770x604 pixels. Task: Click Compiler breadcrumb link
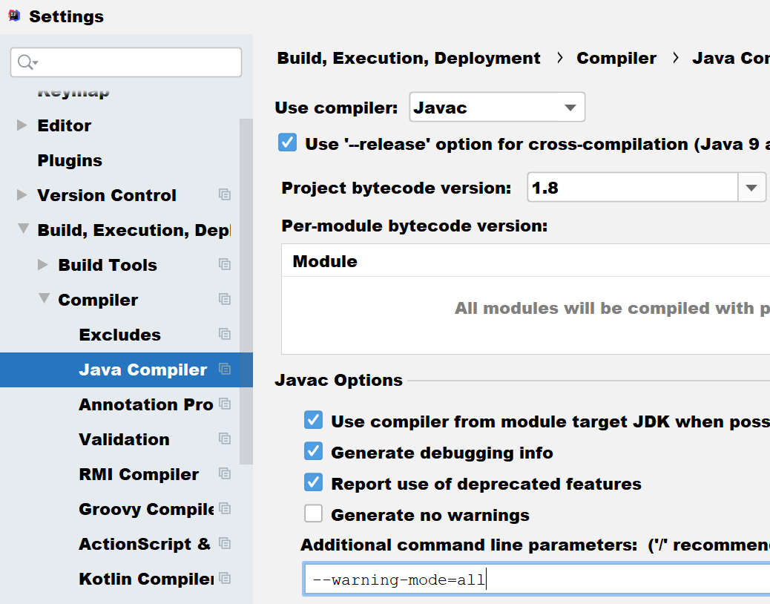(x=616, y=59)
